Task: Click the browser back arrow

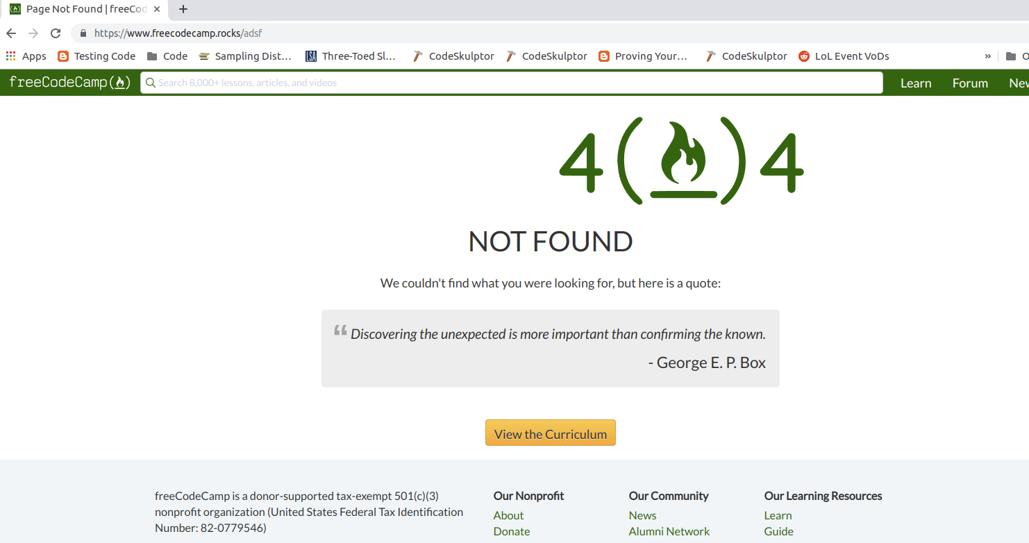Action: tap(11, 33)
